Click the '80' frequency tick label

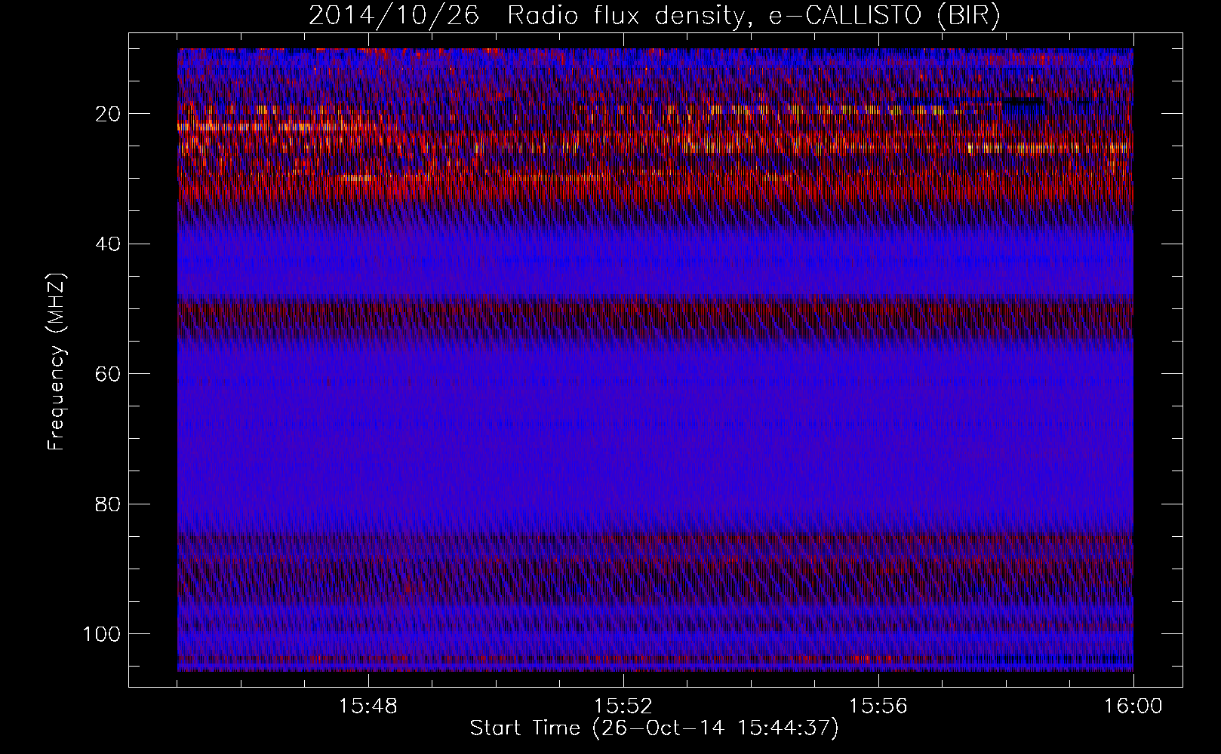109,504
